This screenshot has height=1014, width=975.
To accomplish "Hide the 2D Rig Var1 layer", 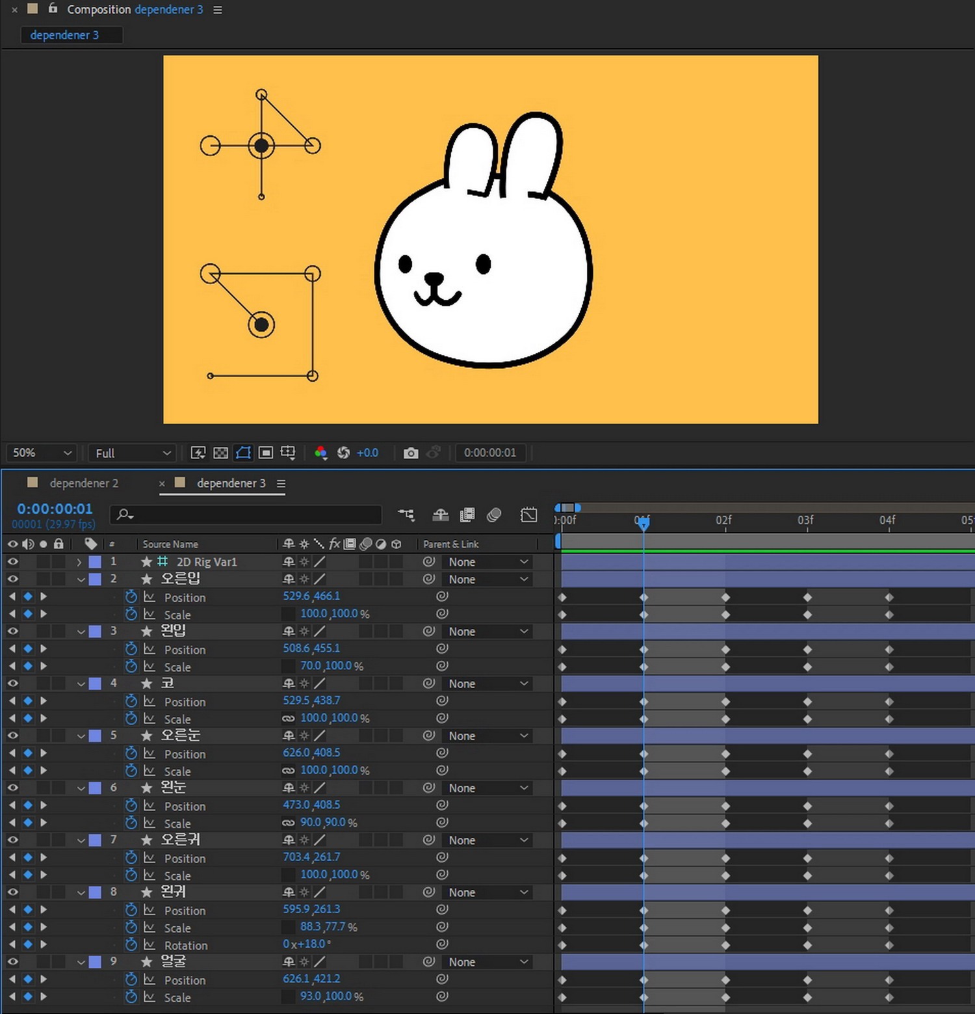I will click(12, 561).
